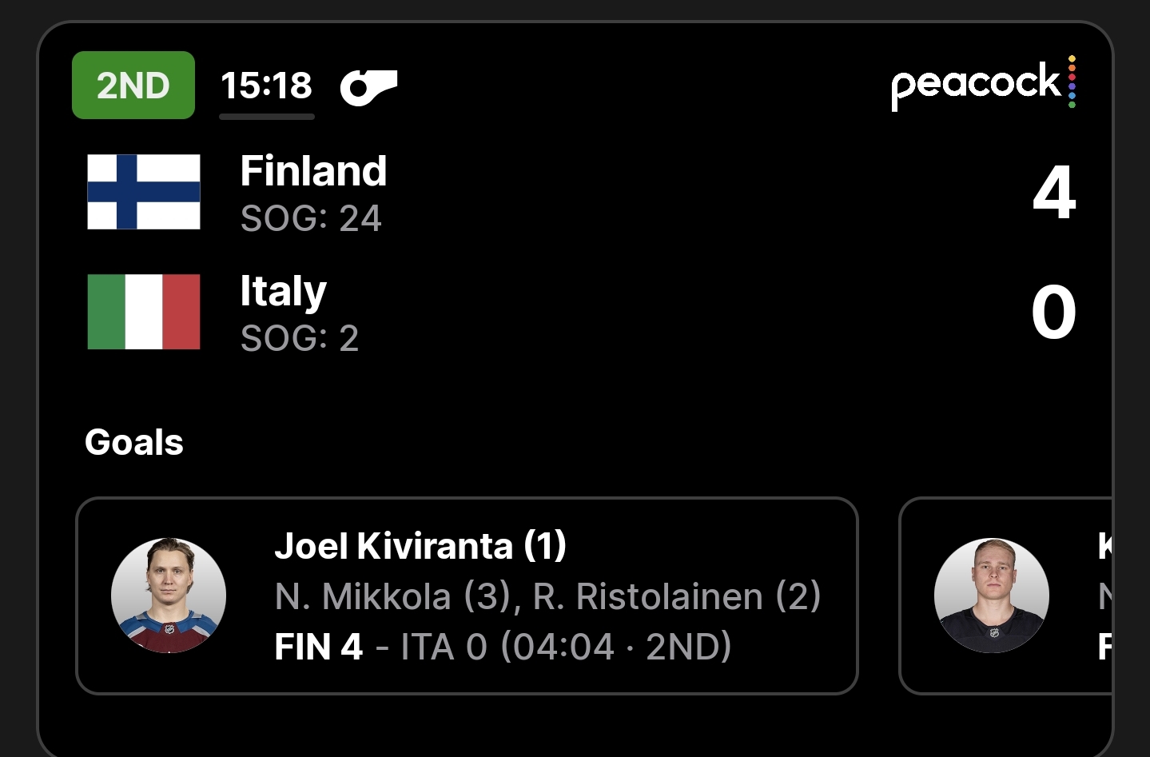Viewport: 1150px width, 757px height.
Task: Click Finland's SOG: 24 stat
Action: (x=311, y=218)
